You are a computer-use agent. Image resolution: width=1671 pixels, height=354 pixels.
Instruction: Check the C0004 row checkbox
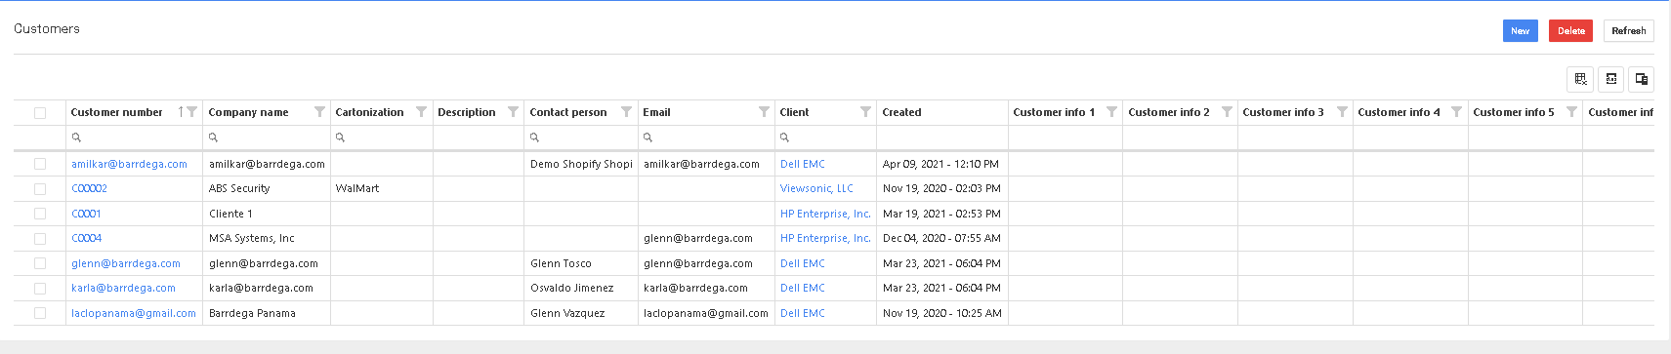click(40, 239)
